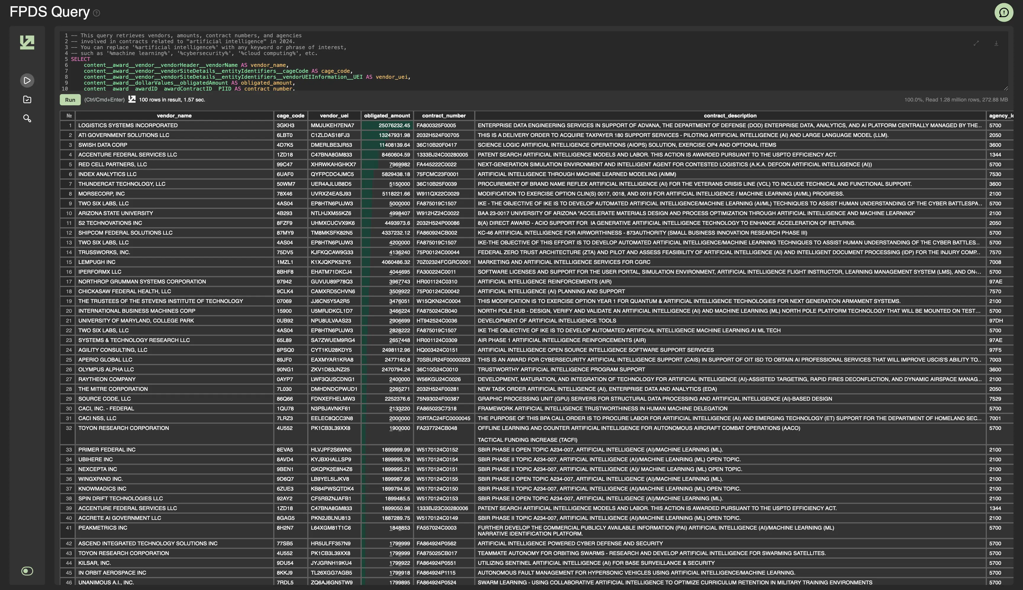
Task: Click cage code 1ZD18 in row 4
Action: coord(291,155)
